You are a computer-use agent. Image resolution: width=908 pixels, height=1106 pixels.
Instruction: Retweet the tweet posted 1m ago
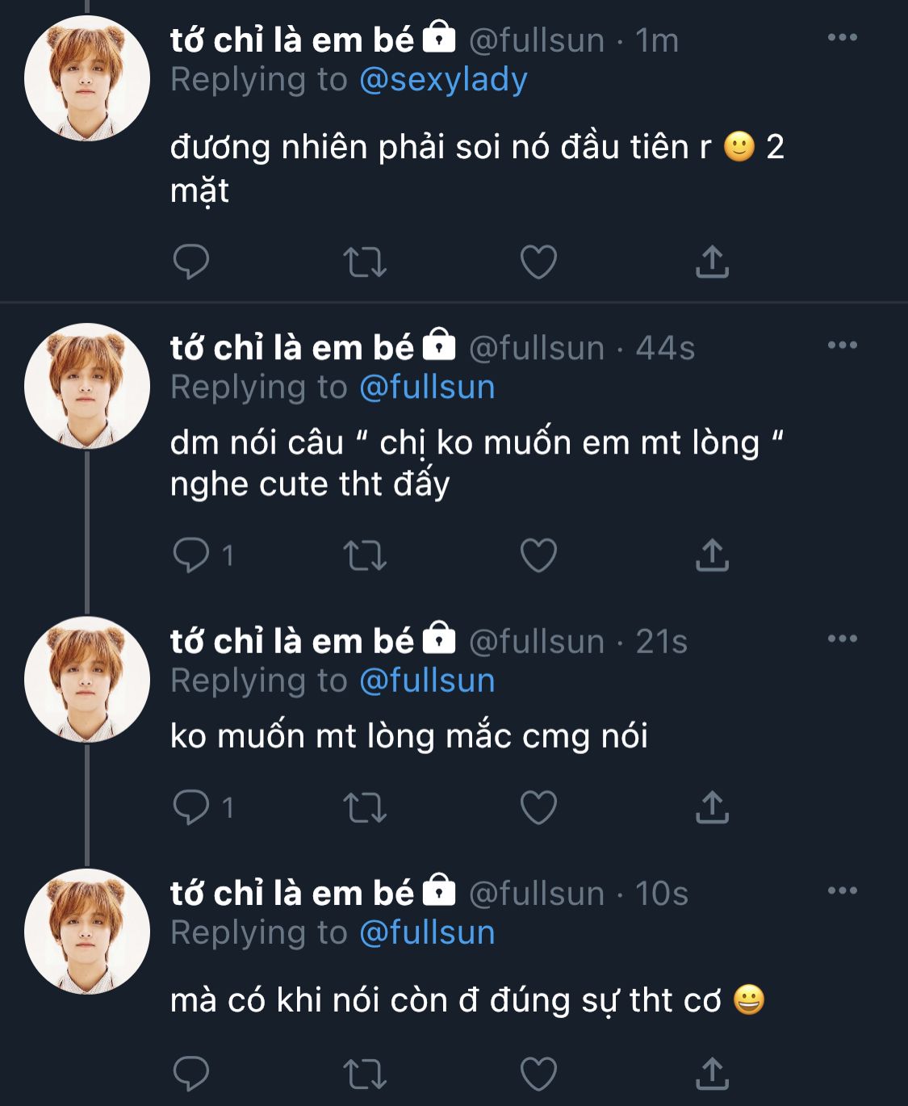(365, 262)
